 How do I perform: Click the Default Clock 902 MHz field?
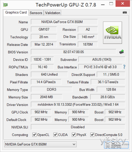(x=41, y=120)
